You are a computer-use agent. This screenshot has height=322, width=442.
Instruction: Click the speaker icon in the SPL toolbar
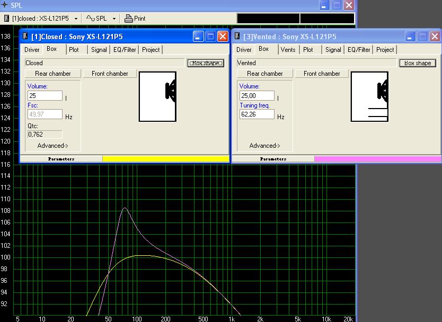tap(6, 19)
